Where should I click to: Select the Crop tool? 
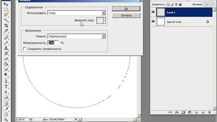[x=6, y=25]
